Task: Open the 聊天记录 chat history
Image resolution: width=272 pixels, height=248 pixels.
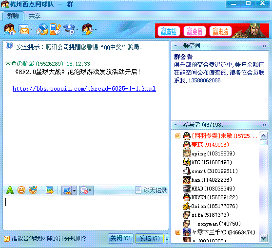Action: coord(151,190)
